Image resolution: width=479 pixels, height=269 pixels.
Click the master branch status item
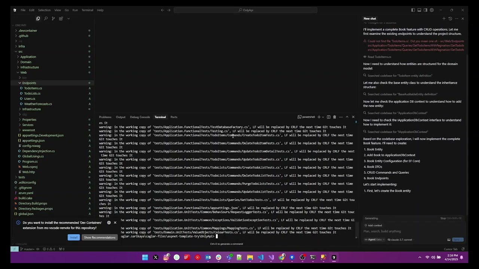27,249
